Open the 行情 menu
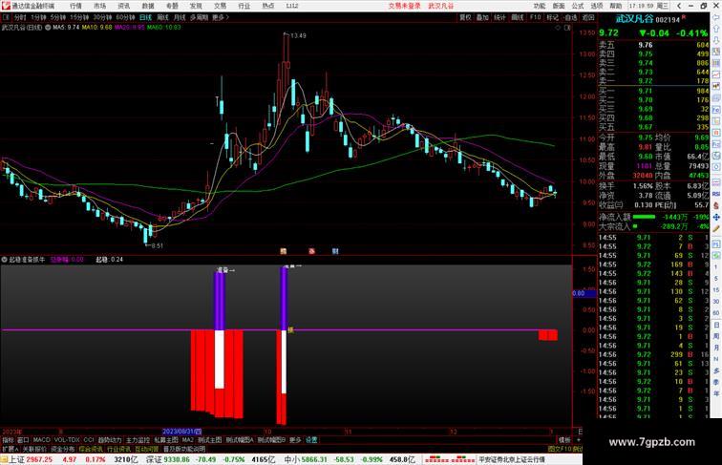 [75, 6]
